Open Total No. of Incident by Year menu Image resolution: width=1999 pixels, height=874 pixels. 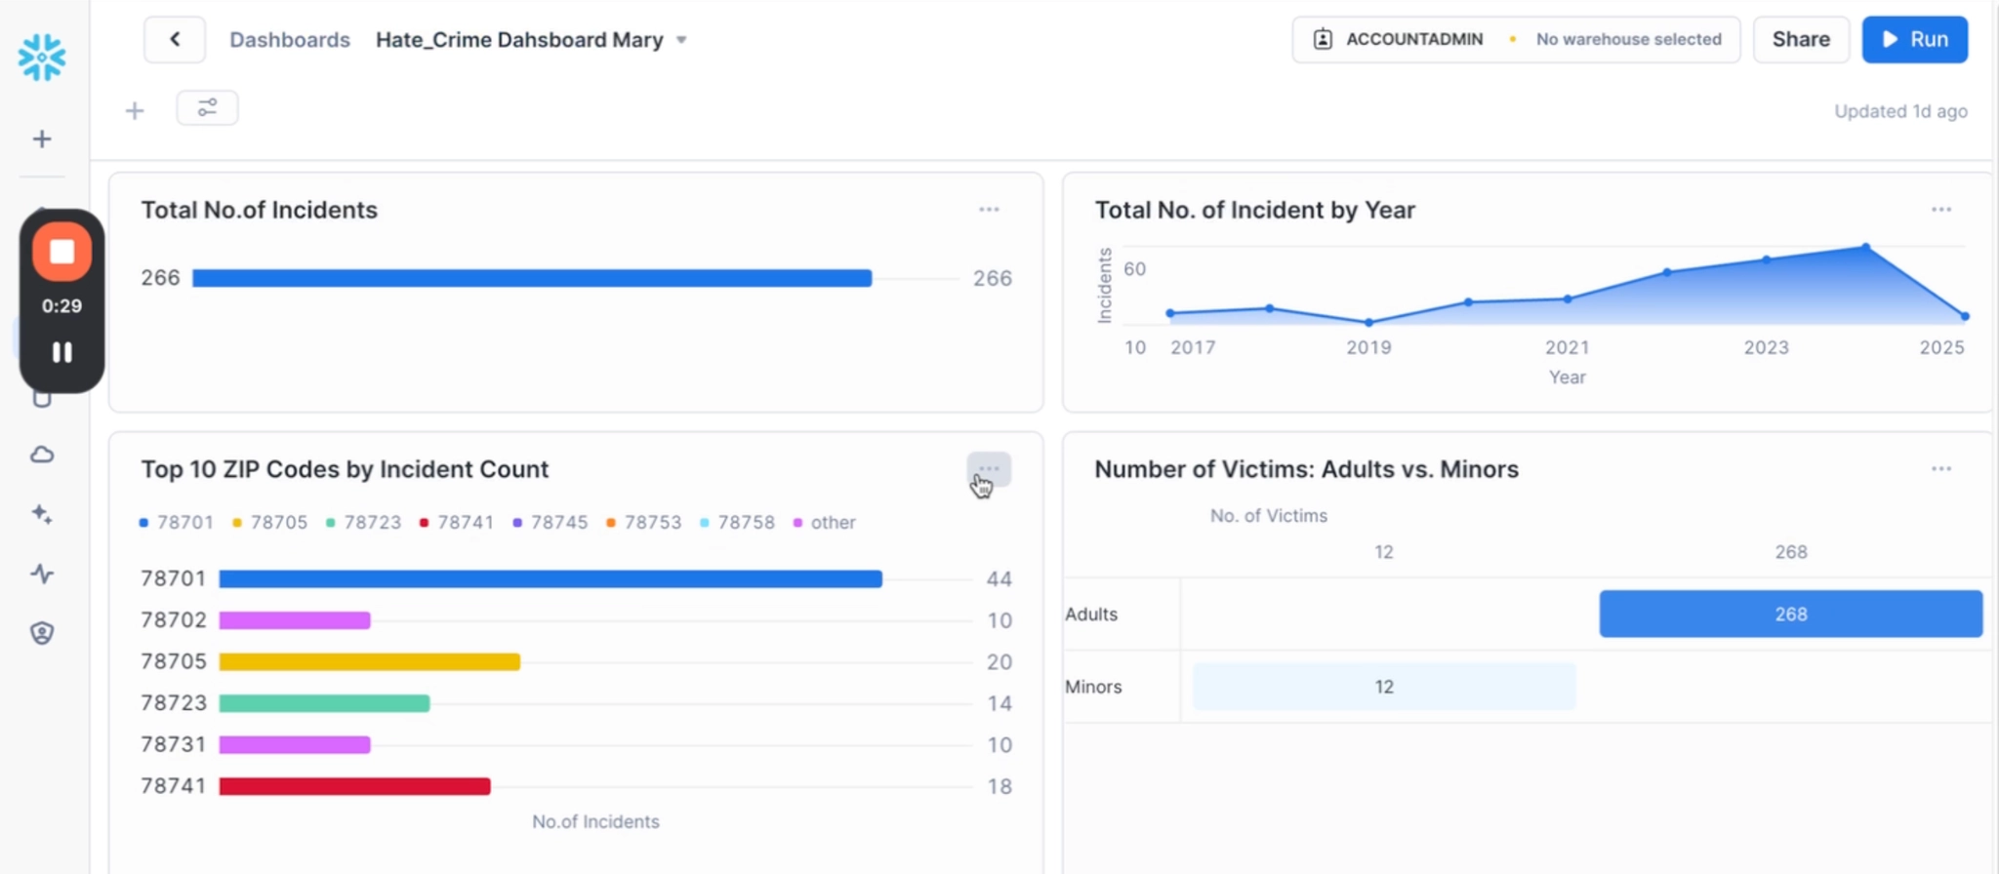pyautogui.click(x=1940, y=210)
